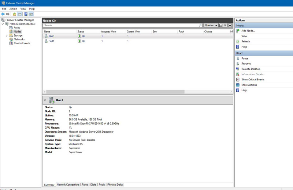Click Help under Nodes actions
The height and width of the screenshot is (190, 293).
pyautogui.click(x=244, y=47)
